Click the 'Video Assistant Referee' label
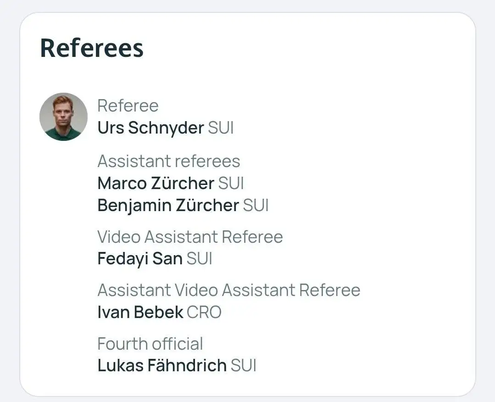This screenshot has width=495, height=402. (190, 237)
